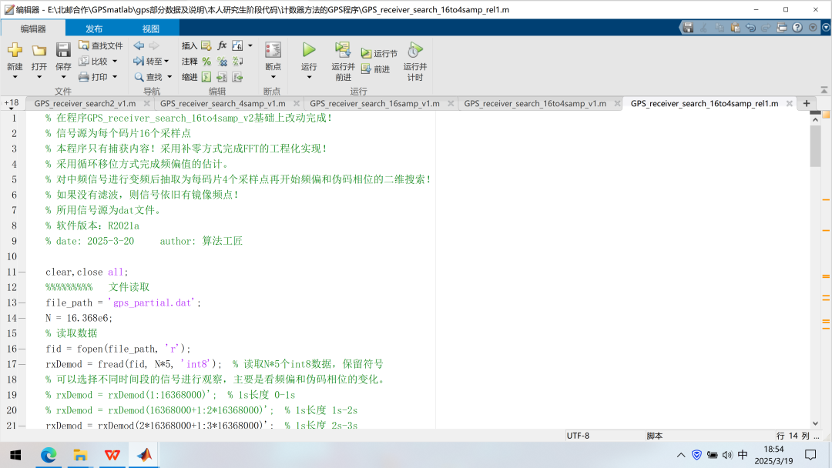
Task: Open the GPS_receiver_search_16to4samp_v1.m tab
Action: coord(535,103)
